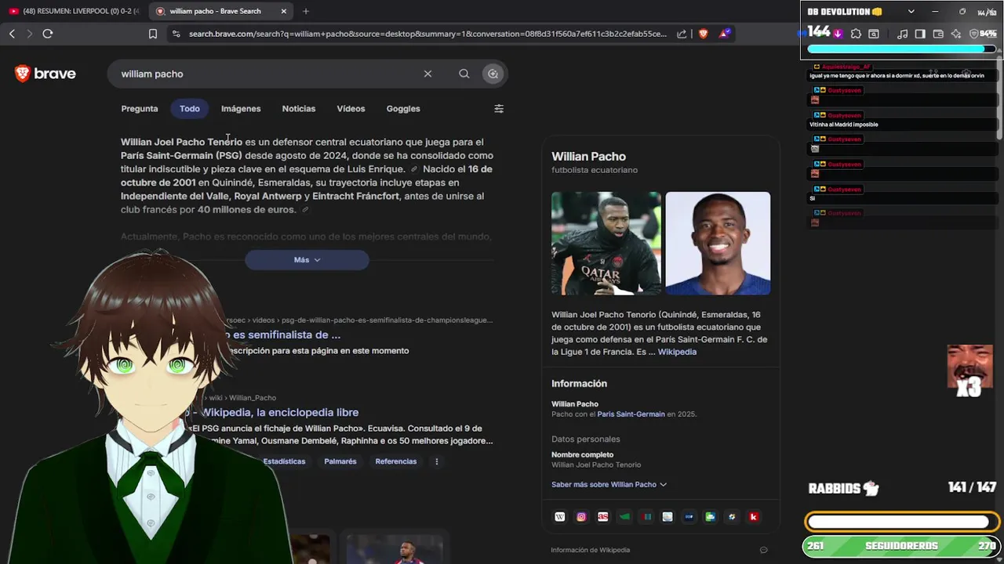The image size is (1004, 564).
Task: Click the Palmarés chip under the Wikipedia result
Action: click(340, 461)
